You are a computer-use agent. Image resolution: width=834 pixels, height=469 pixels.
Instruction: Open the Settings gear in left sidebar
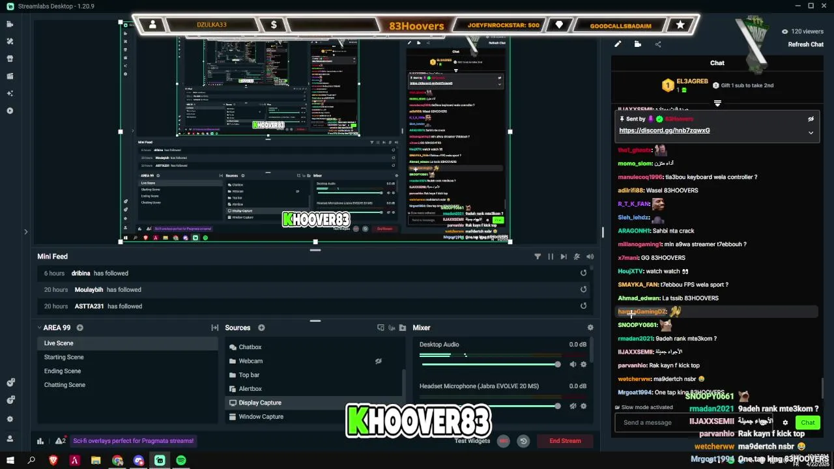click(x=10, y=419)
